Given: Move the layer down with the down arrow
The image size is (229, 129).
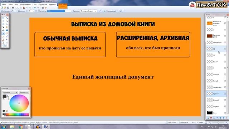Looking at the screenshot, I should point(223,118).
